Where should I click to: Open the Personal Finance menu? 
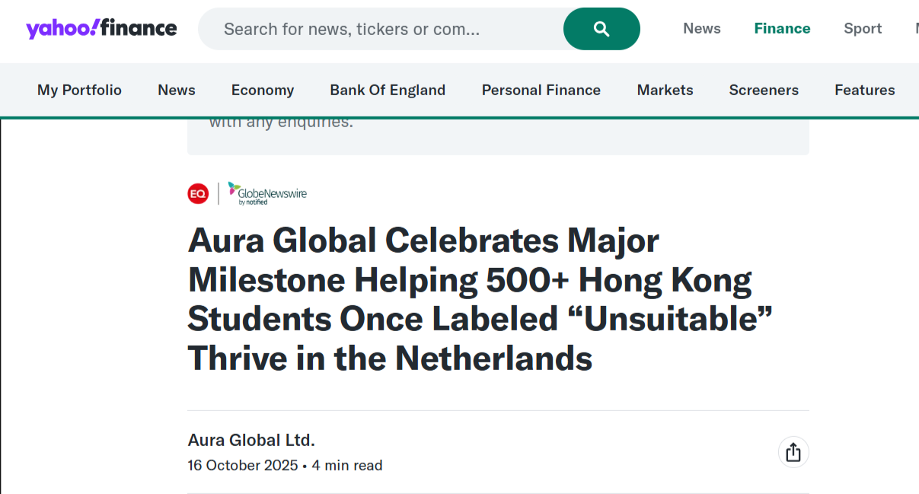(x=541, y=90)
